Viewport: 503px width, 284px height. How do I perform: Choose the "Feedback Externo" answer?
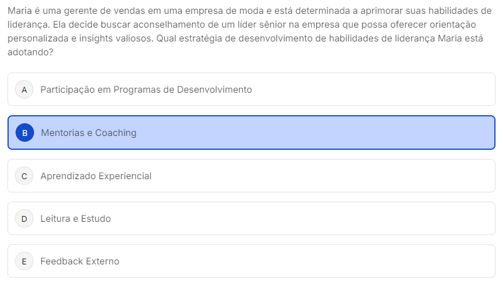point(80,262)
